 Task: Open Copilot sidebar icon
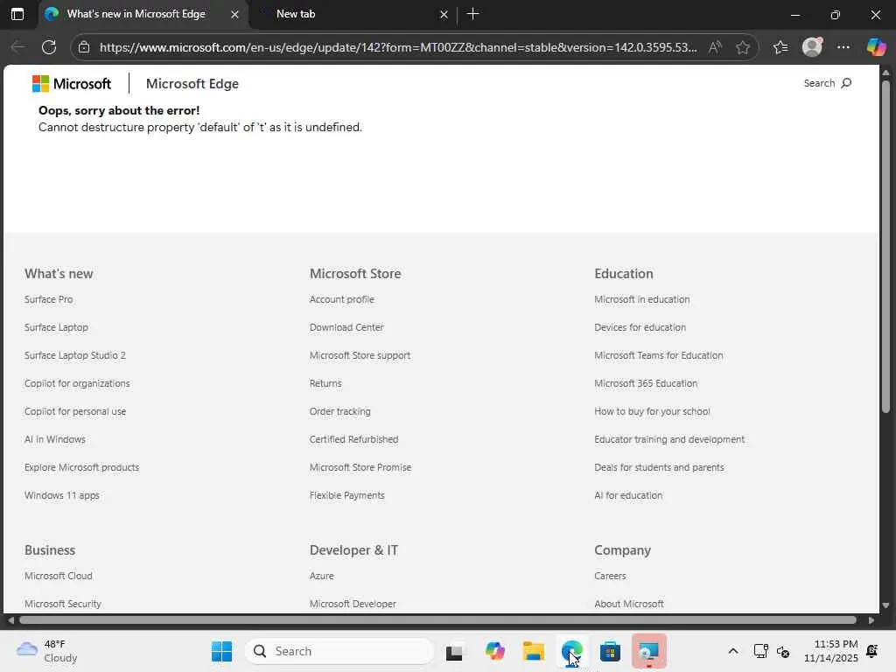(x=875, y=47)
